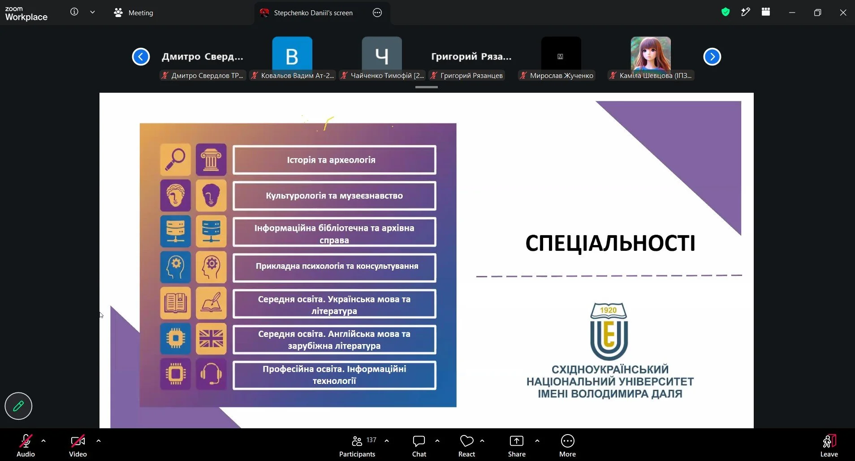
Task: Click Zoom Workplace logo
Action: tap(26, 13)
